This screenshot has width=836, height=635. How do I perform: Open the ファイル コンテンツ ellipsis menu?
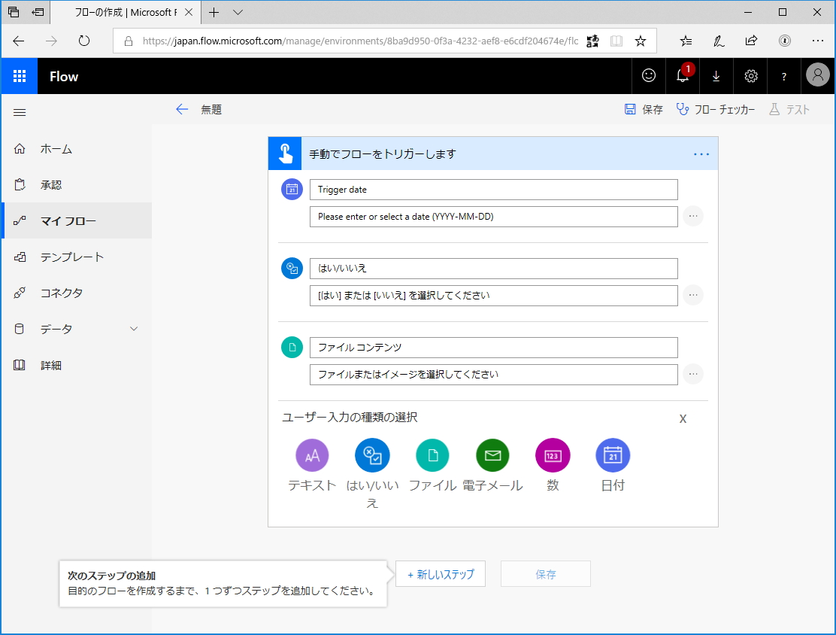pyautogui.click(x=692, y=374)
